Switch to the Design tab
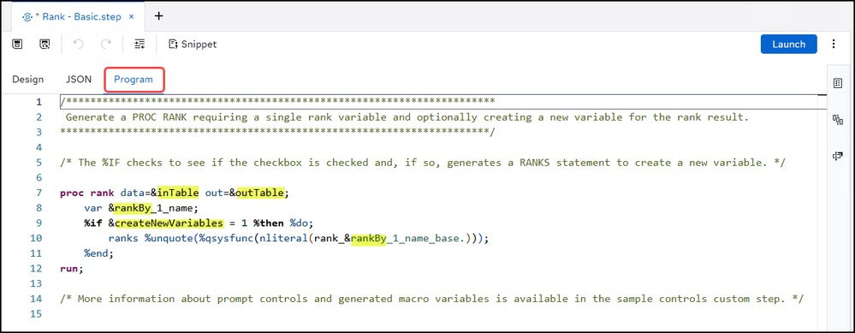The height and width of the screenshot is (333, 855). click(27, 80)
